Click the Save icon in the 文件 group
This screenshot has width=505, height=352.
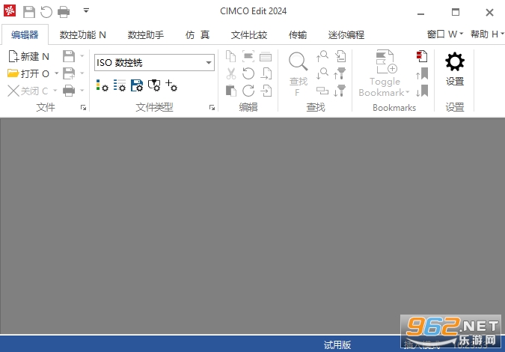click(x=69, y=56)
